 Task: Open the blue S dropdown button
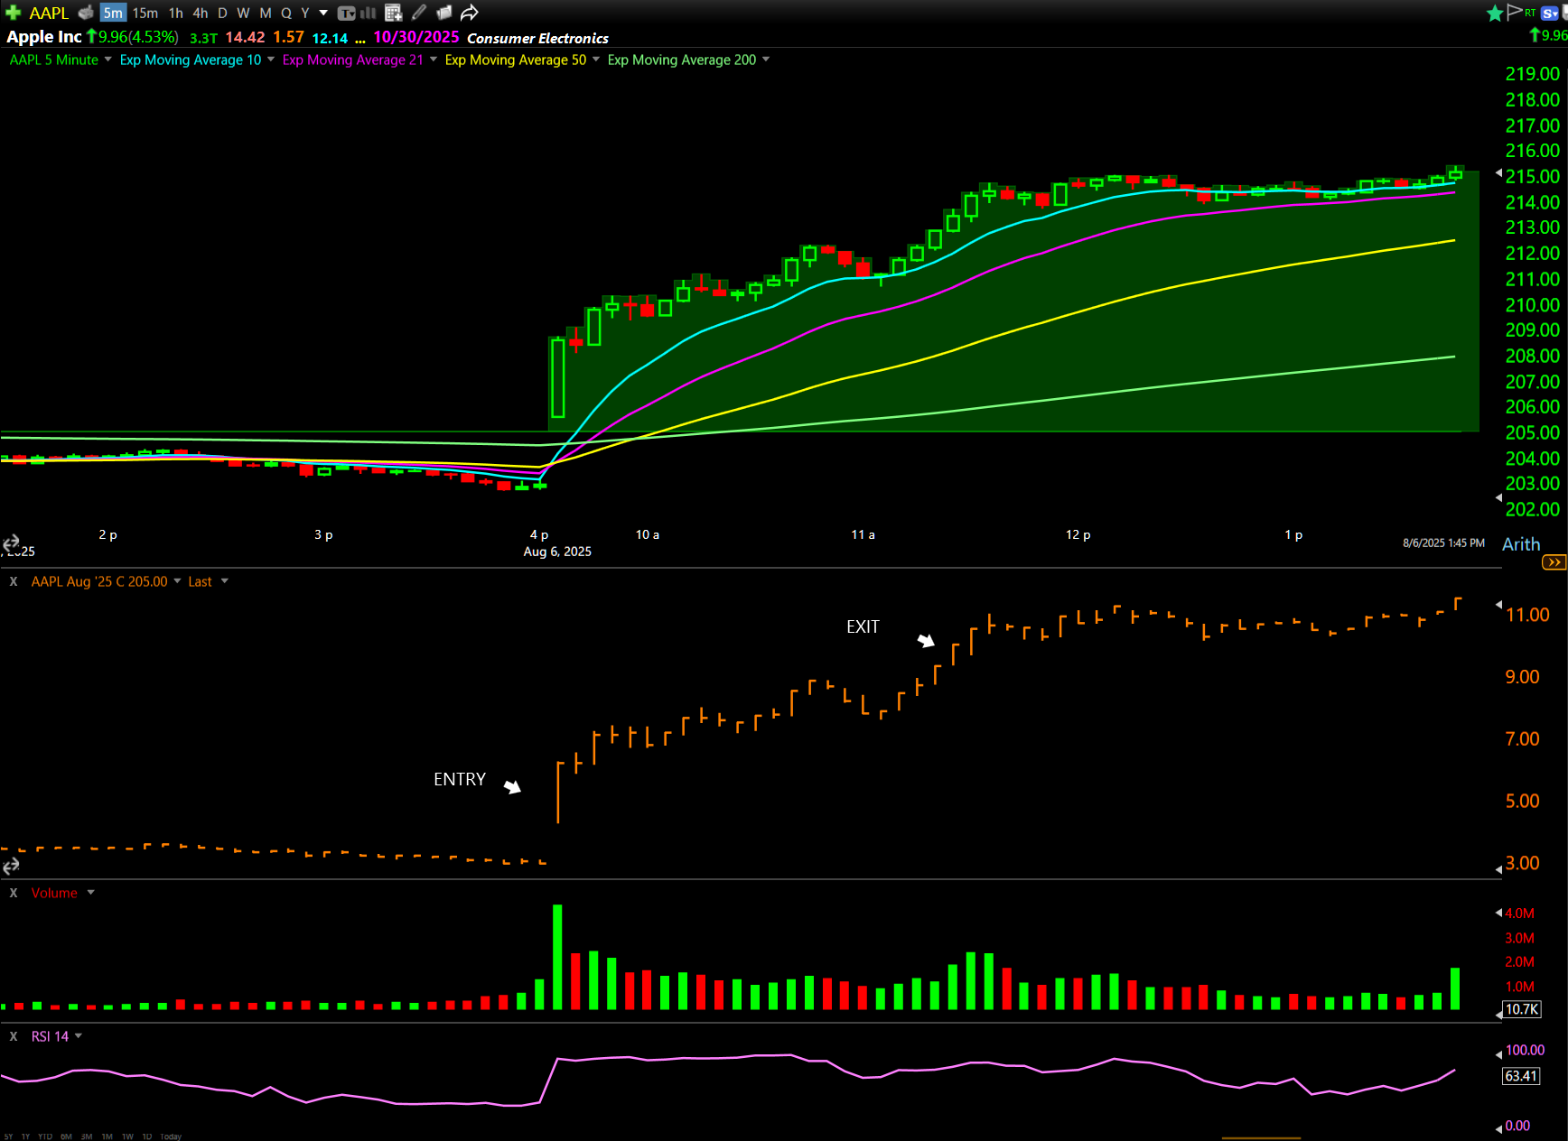tap(1550, 13)
